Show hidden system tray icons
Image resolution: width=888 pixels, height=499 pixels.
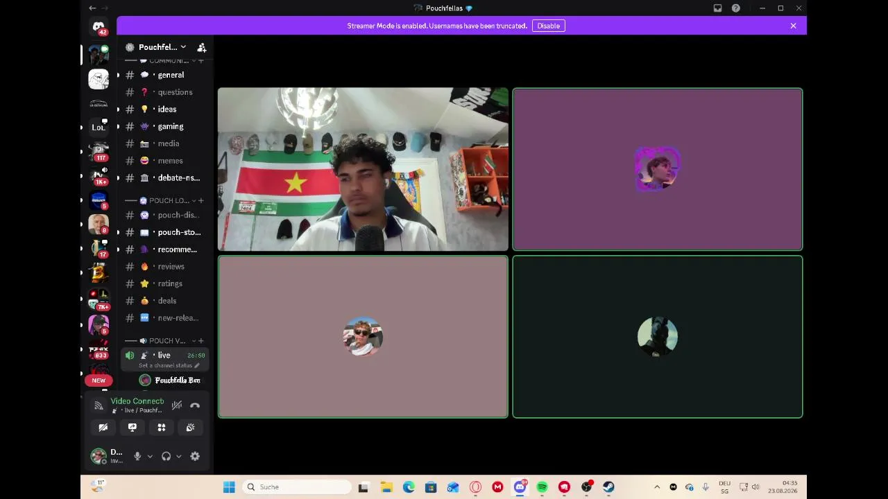(x=657, y=487)
